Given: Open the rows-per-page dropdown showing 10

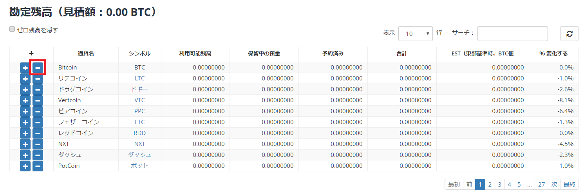Looking at the screenshot, I should coord(415,34).
